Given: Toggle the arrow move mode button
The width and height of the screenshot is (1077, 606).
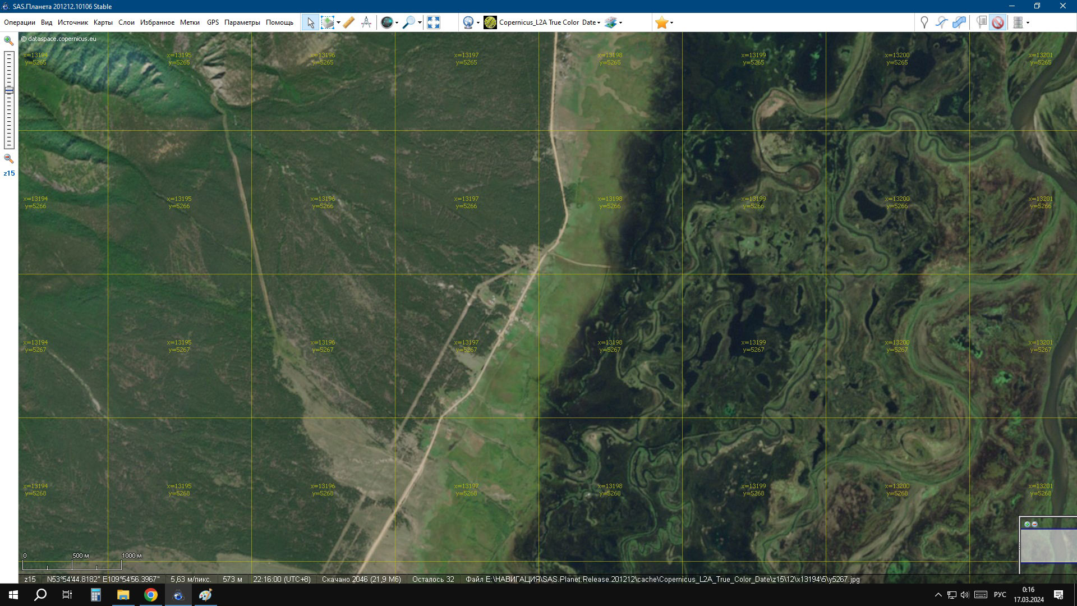Looking at the screenshot, I should point(310,22).
